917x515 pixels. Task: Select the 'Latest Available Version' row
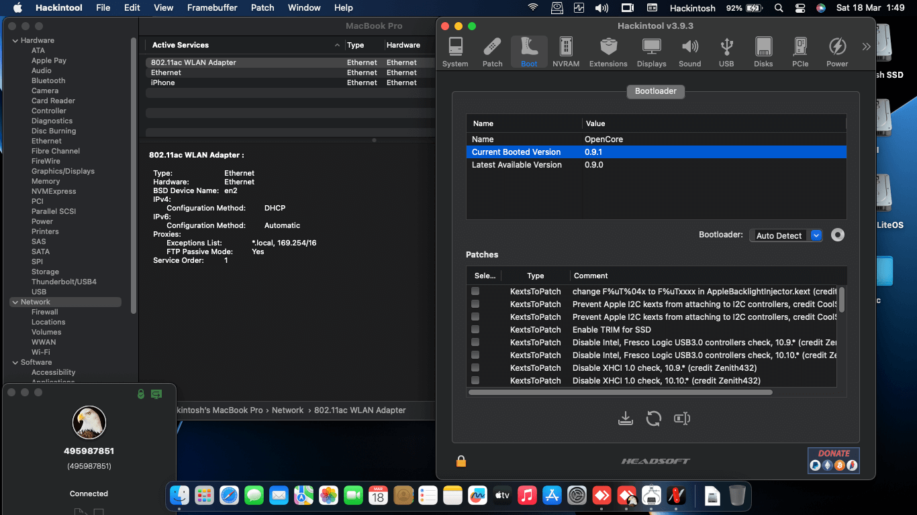coord(657,165)
